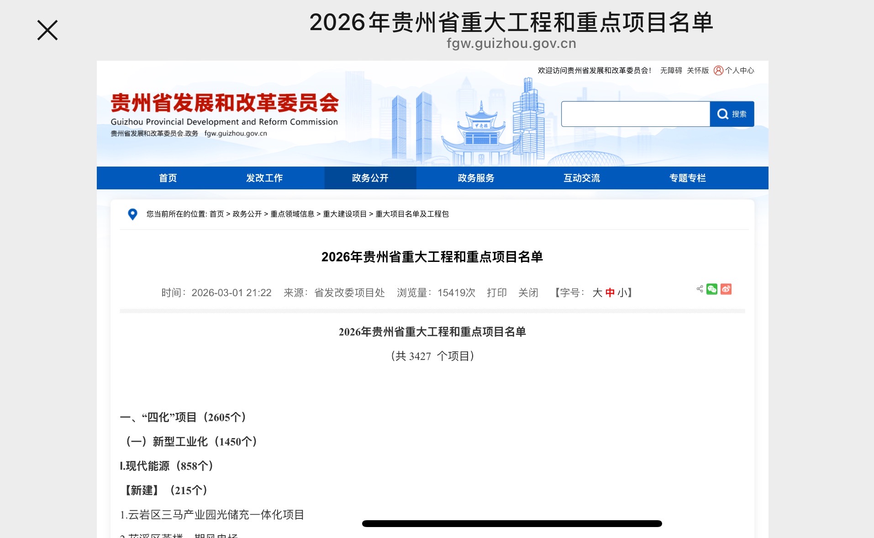Click the 个人中心 user icon
Image resolution: width=874 pixels, height=538 pixels.
tap(718, 70)
